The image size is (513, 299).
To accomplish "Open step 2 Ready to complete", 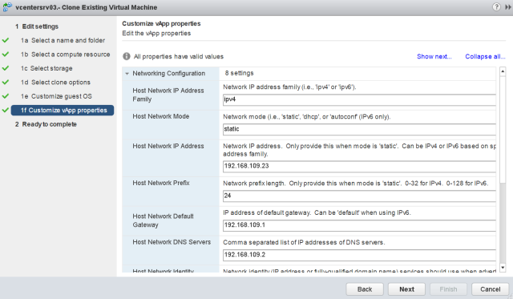I will tap(46, 124).
